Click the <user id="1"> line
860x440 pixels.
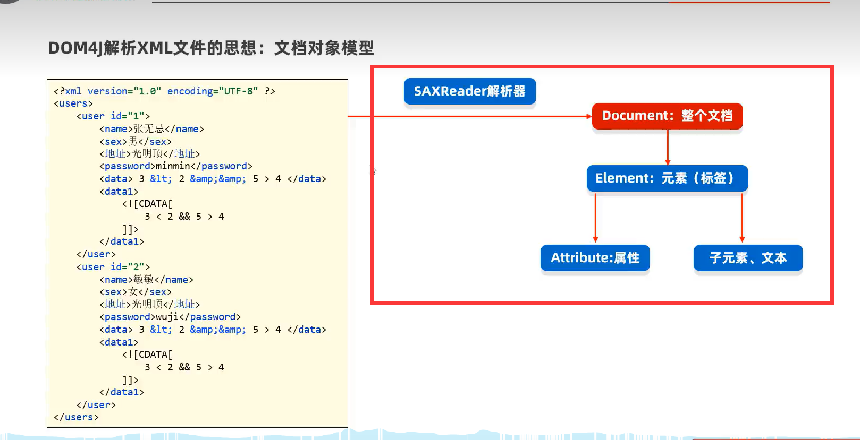(x=113, y=116)
